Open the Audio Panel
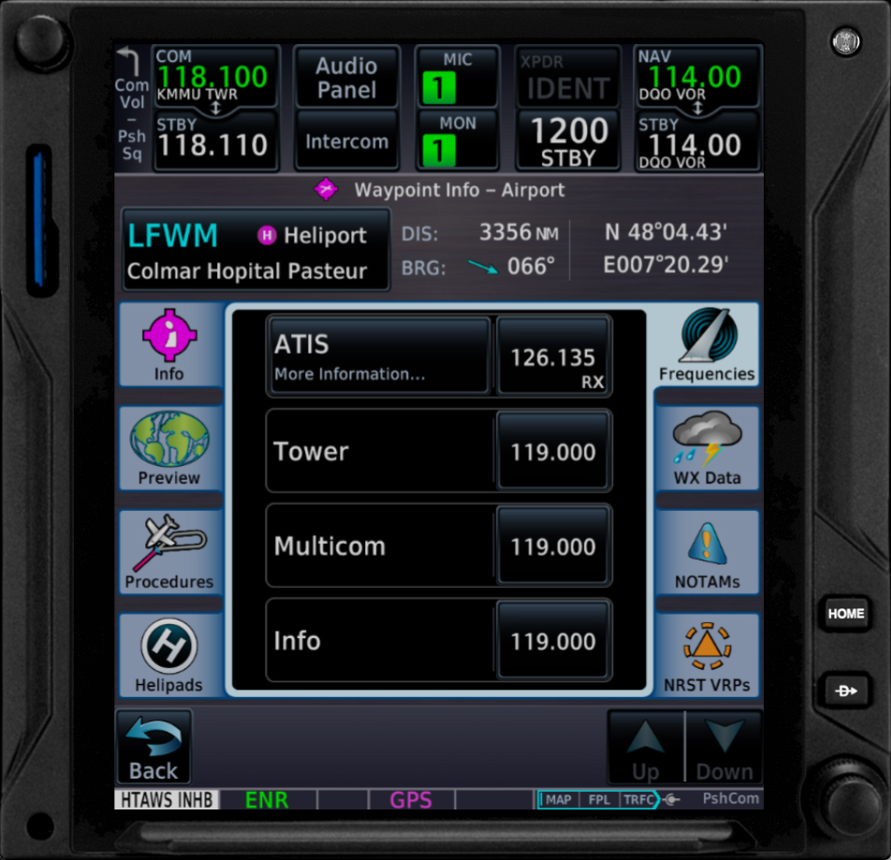The width and height of the screenshot is (891, 860). (346, 78)
